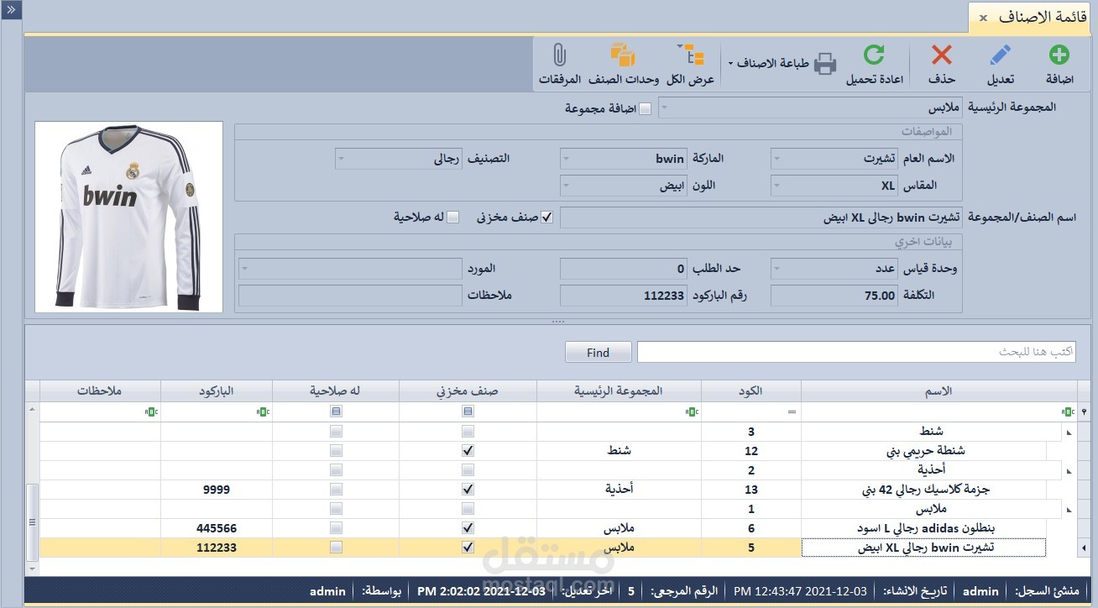Sort by الباركود column header
This screenshot has height=608, width=1098.
(x=217, y=391)
